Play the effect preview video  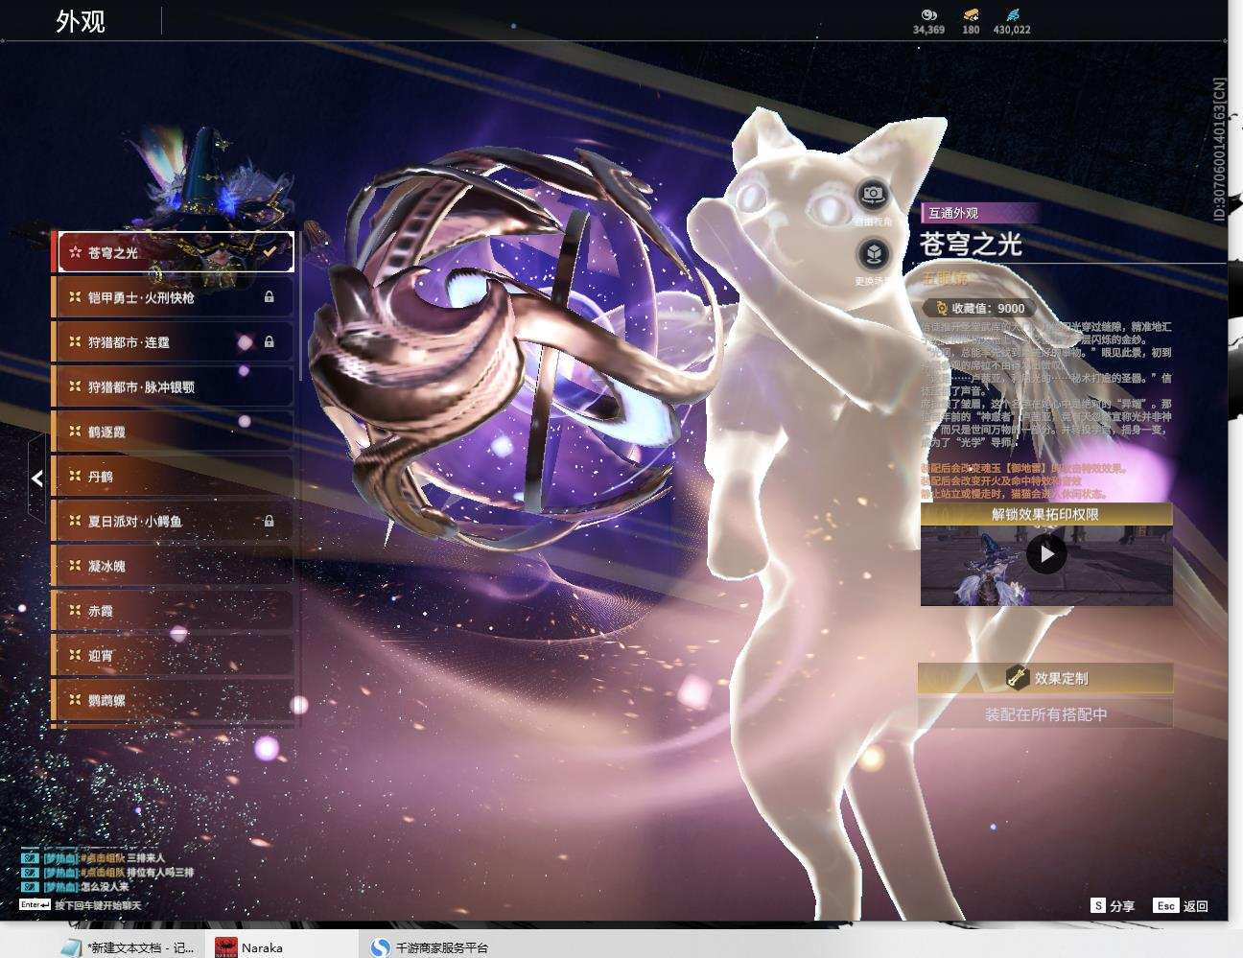click(x=1046, y=553)
